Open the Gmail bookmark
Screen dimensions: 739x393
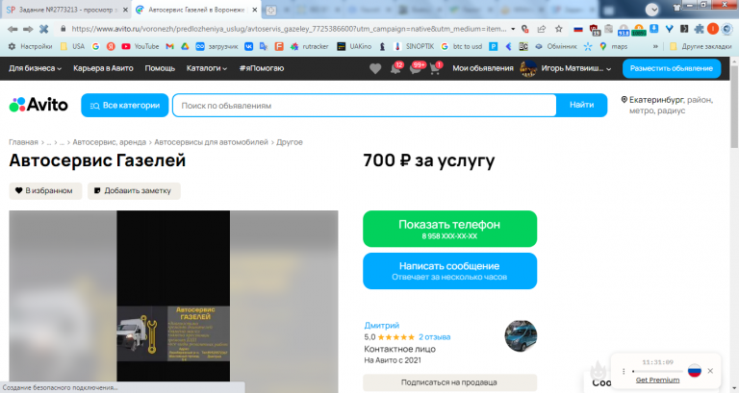point(169,46)
